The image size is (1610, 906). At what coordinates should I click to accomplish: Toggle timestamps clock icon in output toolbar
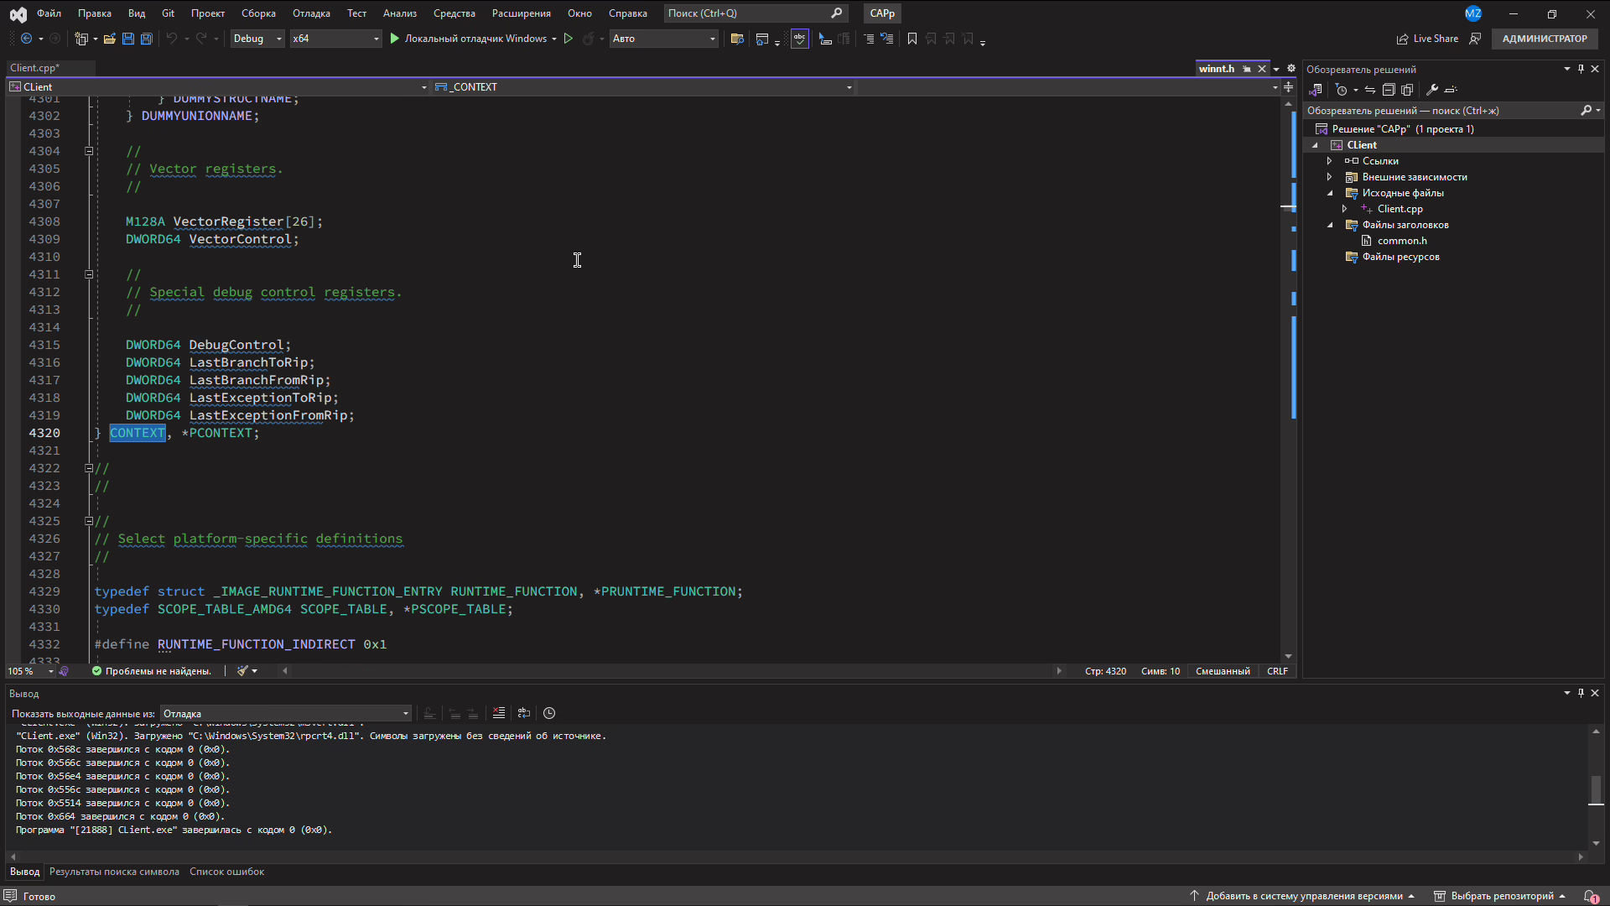click(549, 713)
